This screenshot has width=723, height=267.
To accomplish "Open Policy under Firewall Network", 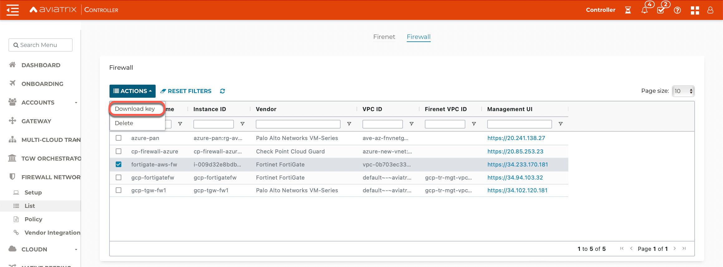I will 33,219.
